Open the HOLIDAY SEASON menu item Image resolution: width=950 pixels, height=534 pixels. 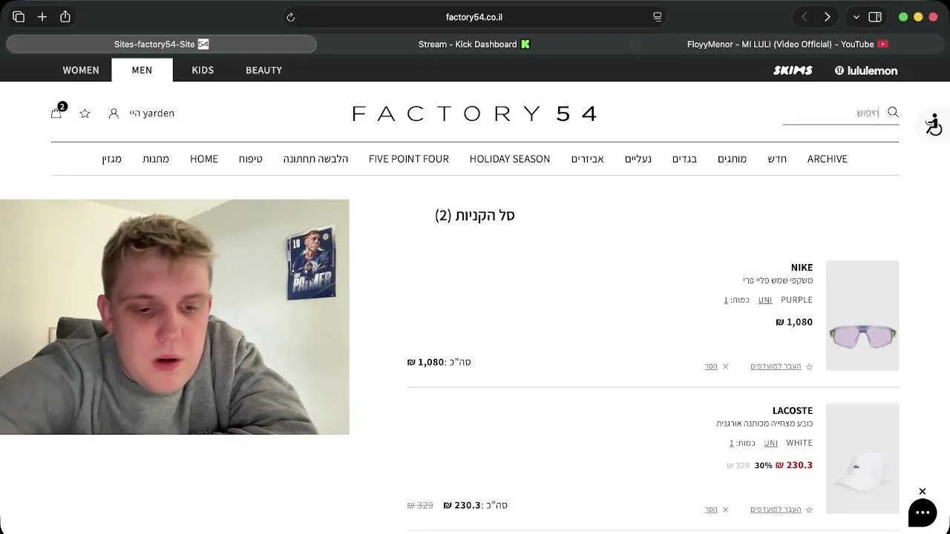point(510,159)
